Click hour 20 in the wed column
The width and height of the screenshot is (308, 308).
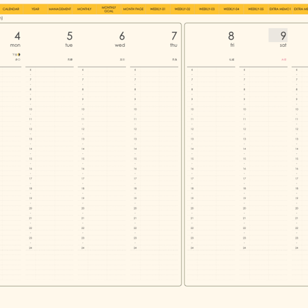coord(83,208)
